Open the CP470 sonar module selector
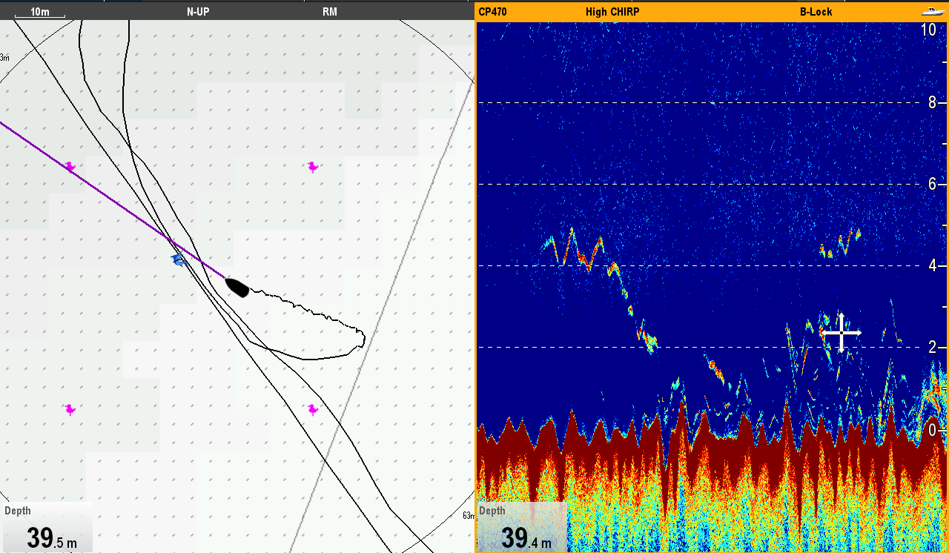The width and height of the screenshot is (949, 553). [492, 12]
